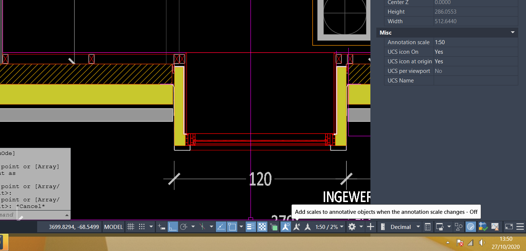Switch via the MODEL space button
This screenshot has height=251, width=526.
(x=113, y=227)
